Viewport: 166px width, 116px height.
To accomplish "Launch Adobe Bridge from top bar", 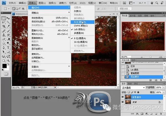I will (x=124, y=3).
